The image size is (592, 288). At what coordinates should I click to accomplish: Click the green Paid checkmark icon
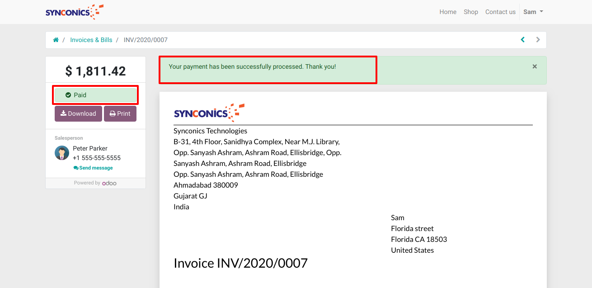[68, 95]
